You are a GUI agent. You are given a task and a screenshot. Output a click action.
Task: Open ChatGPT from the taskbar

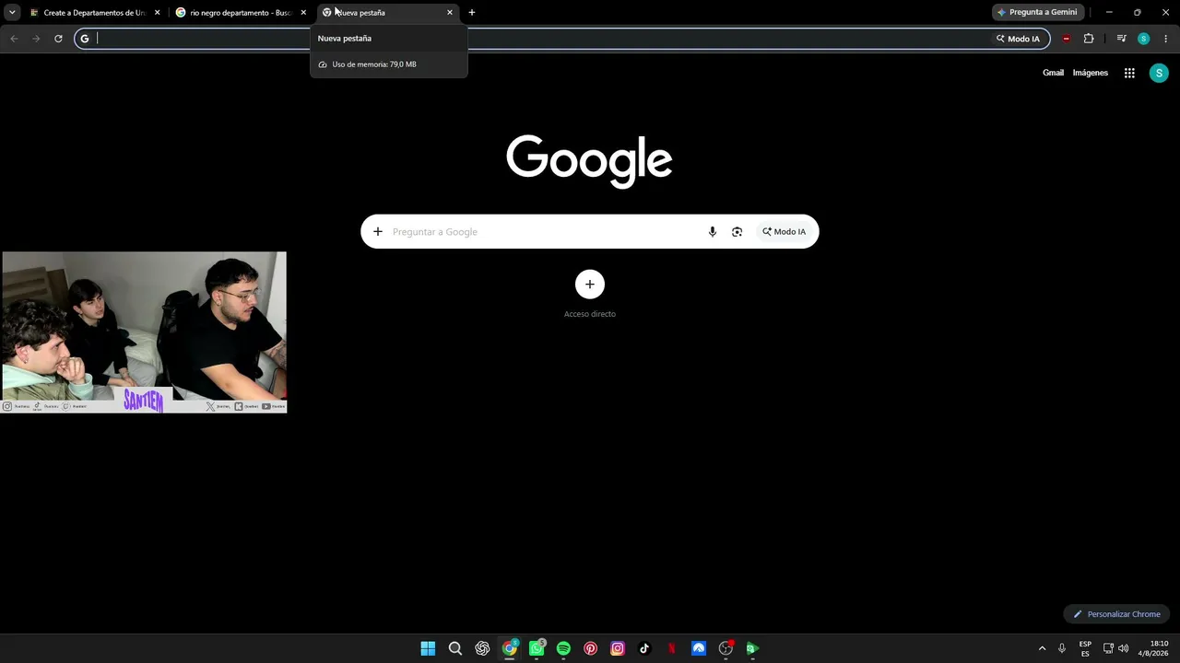[x=482, y=648]
